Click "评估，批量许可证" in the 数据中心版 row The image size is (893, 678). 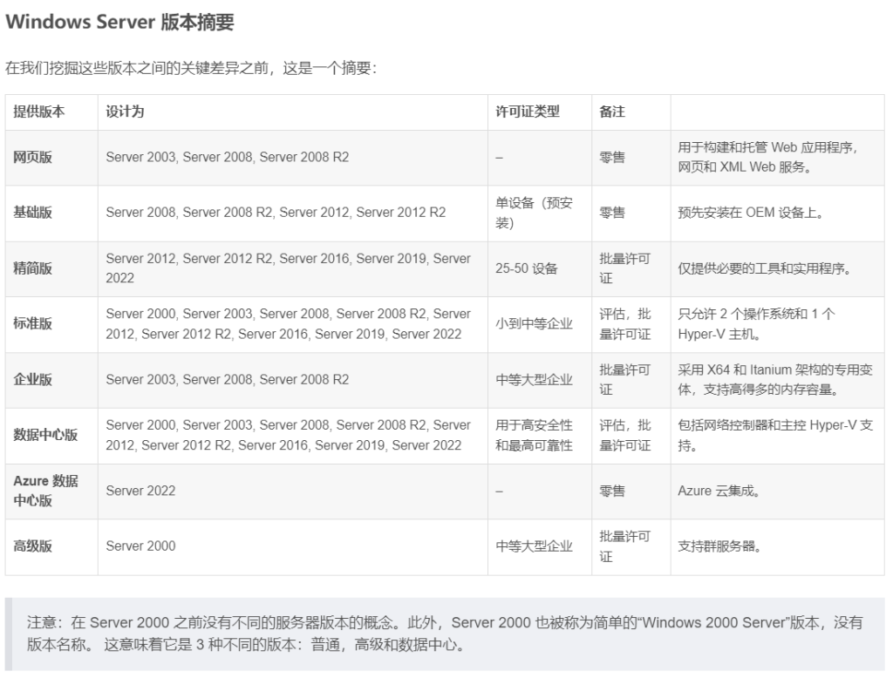624,435
